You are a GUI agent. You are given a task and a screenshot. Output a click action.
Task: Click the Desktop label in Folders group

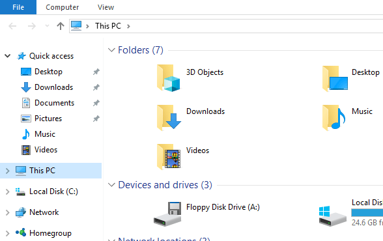coord(365,72)
